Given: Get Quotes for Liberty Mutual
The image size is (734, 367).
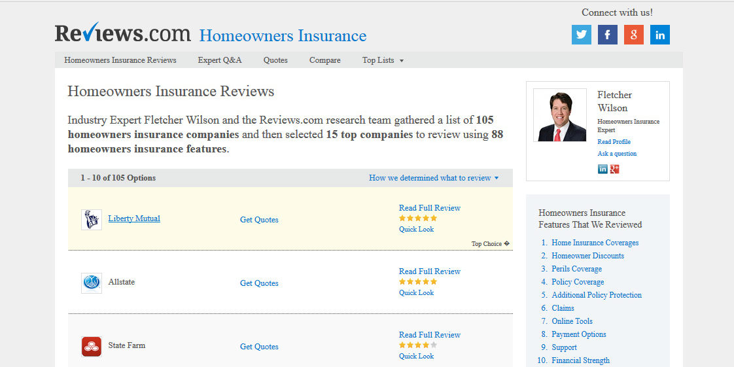Looking at the screenshot, I should click(259, 220).
